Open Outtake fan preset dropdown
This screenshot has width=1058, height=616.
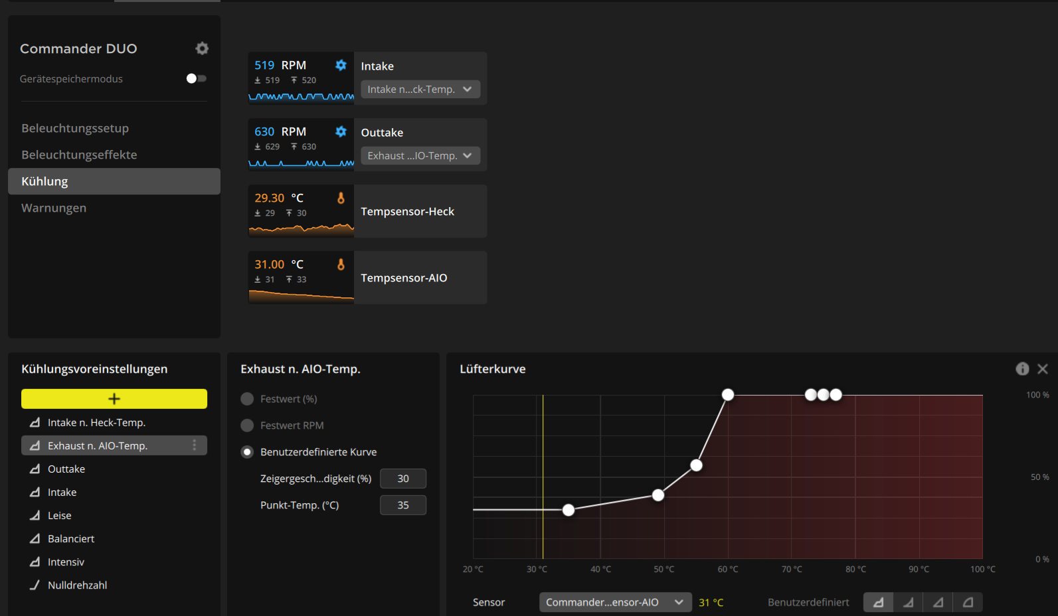[420, 155]
